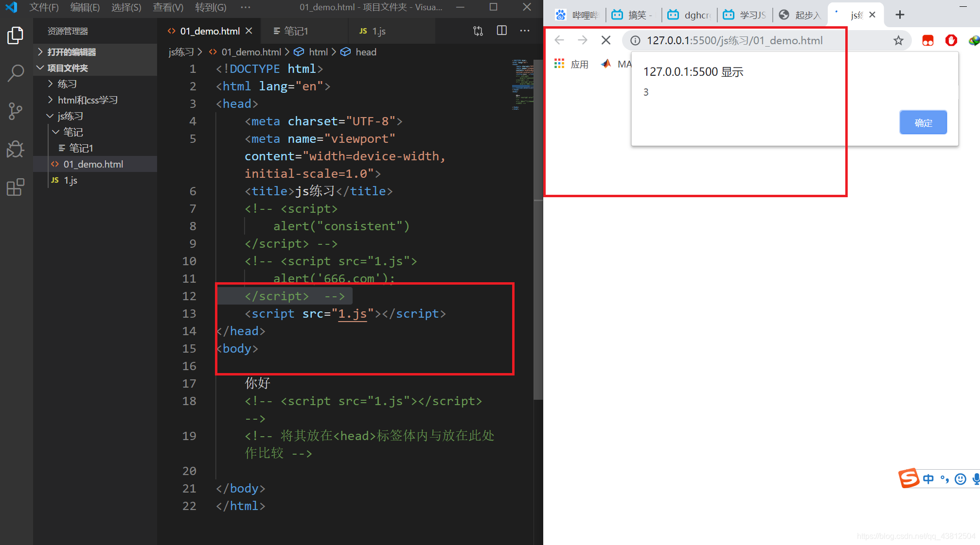Bookmark this page with the star
The width and height of the screenshot is (980, 545).
(x=898, y=40)
